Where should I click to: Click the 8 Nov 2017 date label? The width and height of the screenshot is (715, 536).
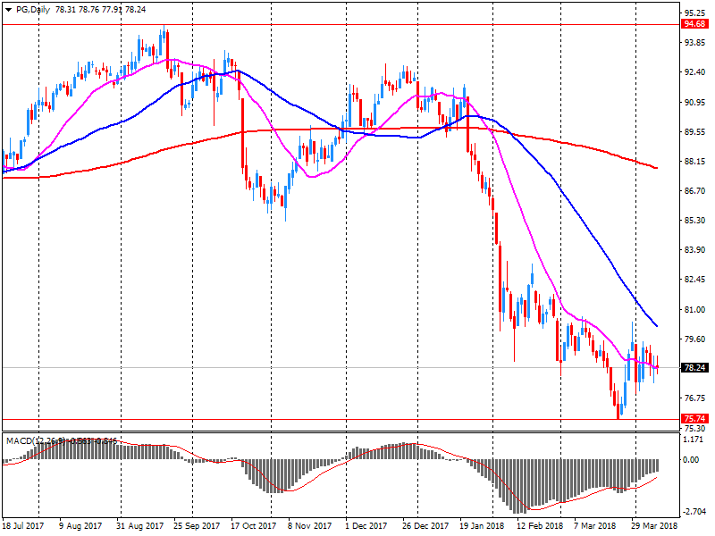[x=309, y=525]
